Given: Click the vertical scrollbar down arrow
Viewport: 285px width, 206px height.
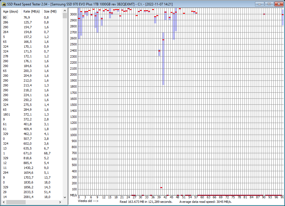Looking at the screenshot, I should pyautogui.click(x=65, y=197).
